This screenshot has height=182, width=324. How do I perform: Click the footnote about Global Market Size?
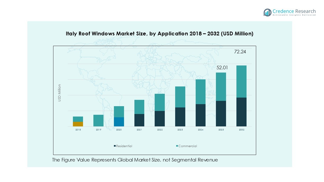[135, 160]
